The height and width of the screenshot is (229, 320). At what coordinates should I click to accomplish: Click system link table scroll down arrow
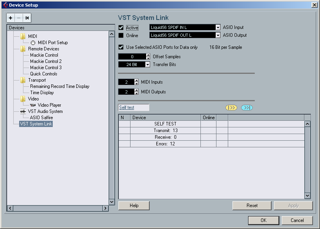[307, 196]
